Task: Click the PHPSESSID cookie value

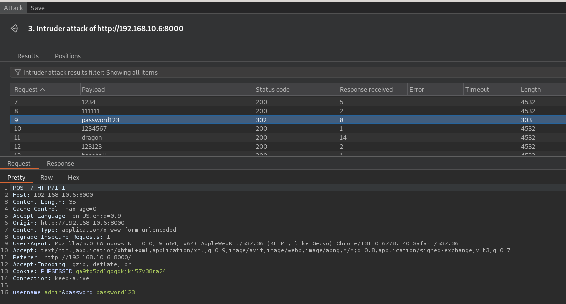Action: (121, 271)
